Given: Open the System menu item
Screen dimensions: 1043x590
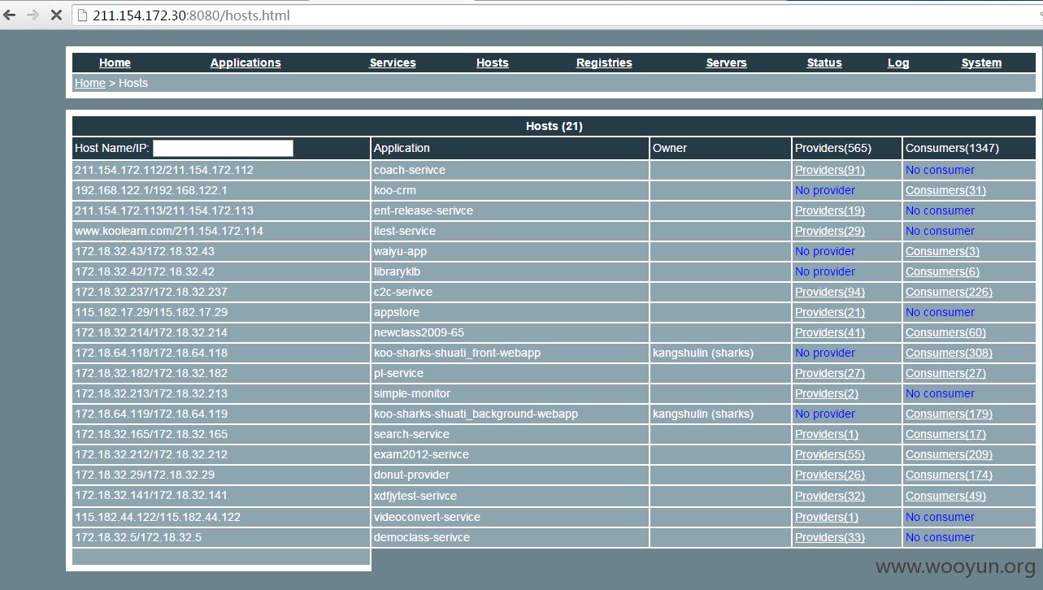Looking at the screenshot, I should pos(981,63).
